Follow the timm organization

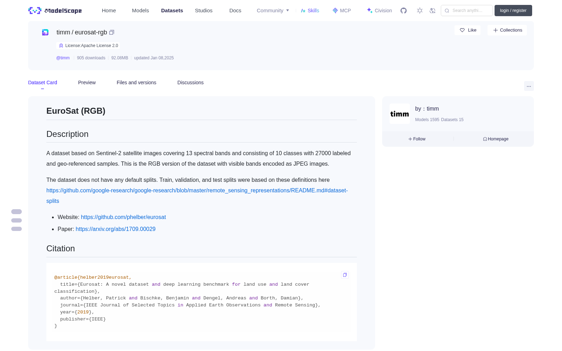coord(417,139)
